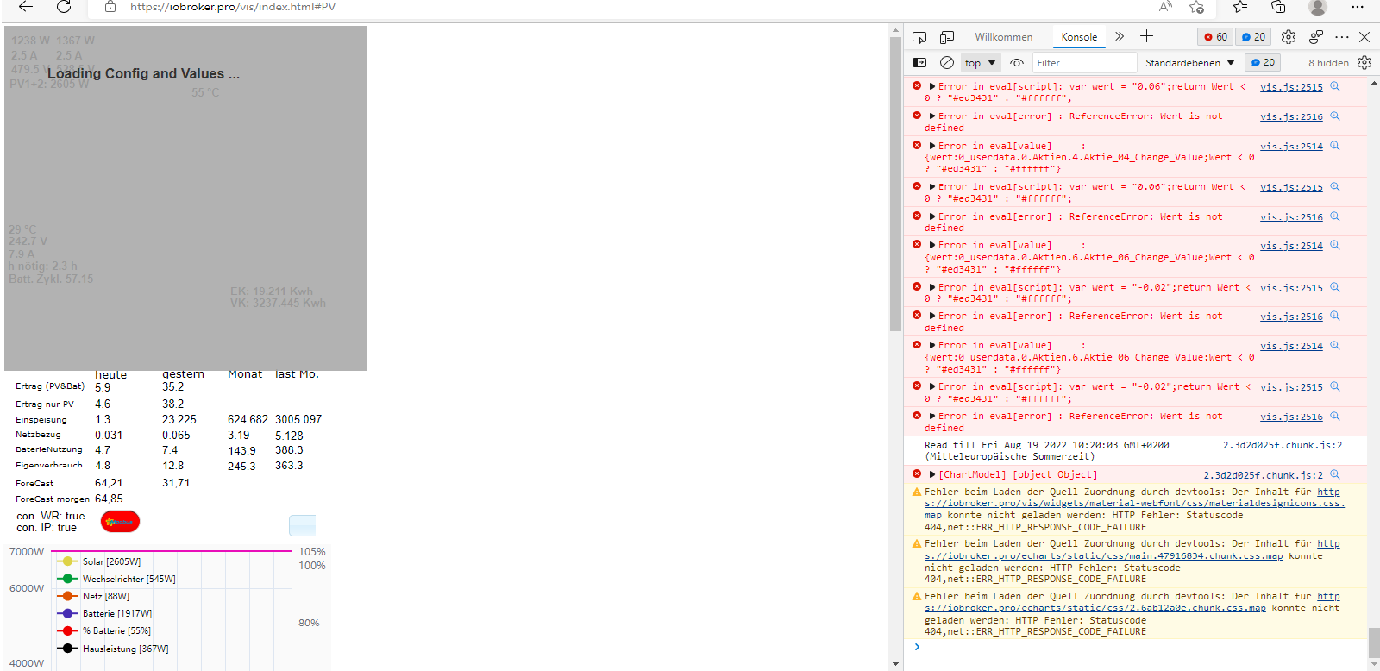Screen dimensions: 1380x671
Task: Toggle Batterie [1917W] series in legend
Action: [104, 613]
